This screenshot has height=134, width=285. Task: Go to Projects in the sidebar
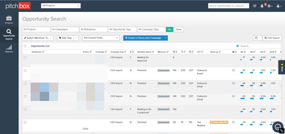[x=9, y=20]
